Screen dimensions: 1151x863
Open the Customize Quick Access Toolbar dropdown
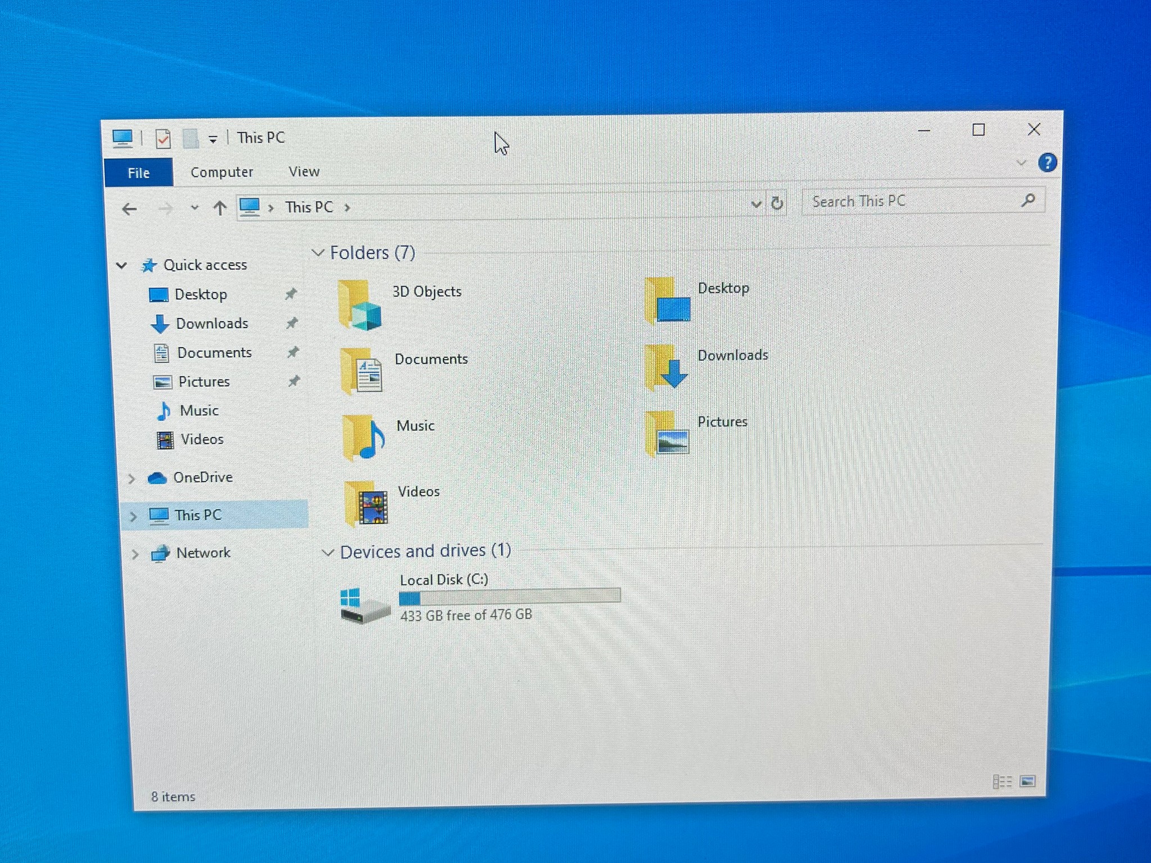click(213, 139)
